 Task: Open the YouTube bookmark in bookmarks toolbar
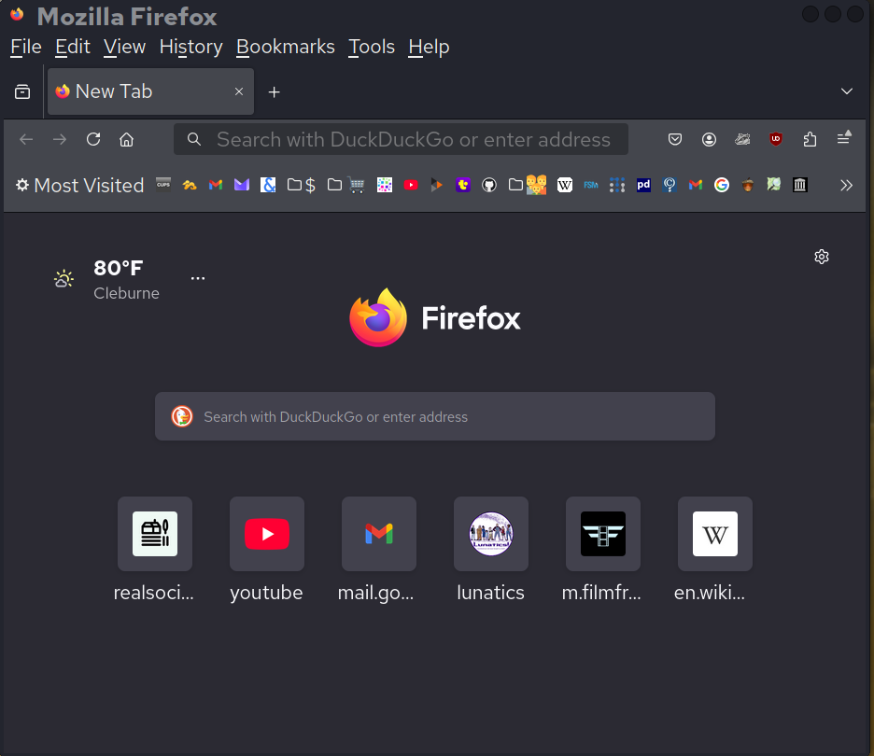[x=411, y=185]
